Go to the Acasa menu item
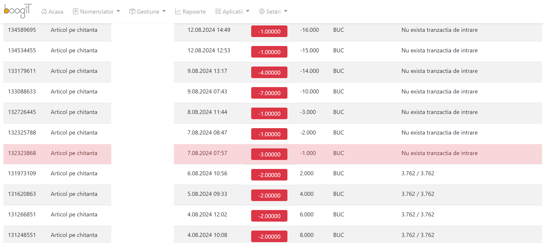 (x=52, y=12)
